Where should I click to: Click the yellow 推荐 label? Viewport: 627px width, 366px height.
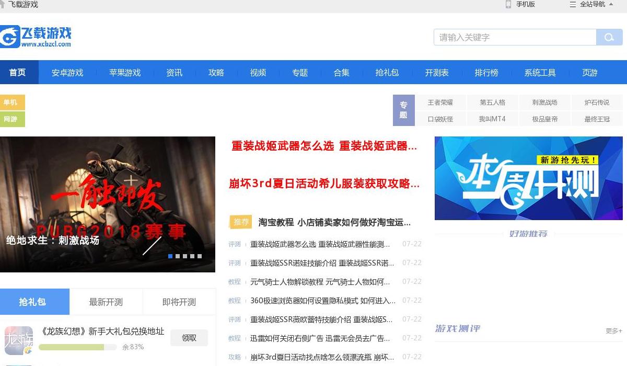(241, 222)
